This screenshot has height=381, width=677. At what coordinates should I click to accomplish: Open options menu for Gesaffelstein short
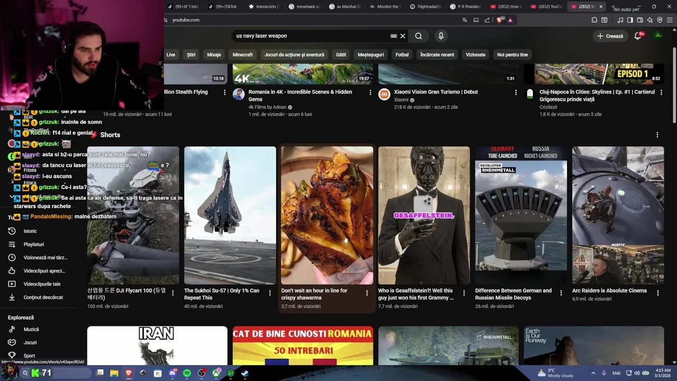pos(464,293)
